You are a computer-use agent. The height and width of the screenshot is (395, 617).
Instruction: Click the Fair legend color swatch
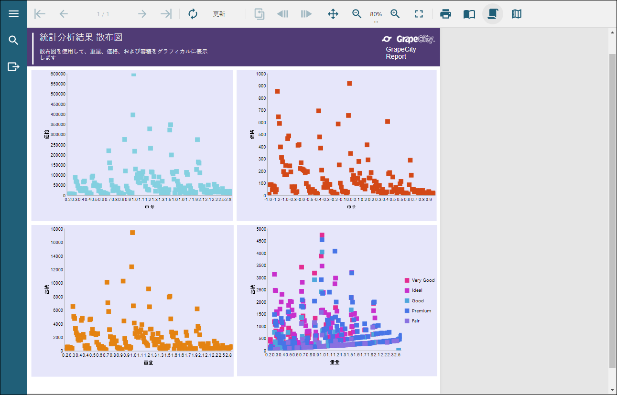pyautogui.click(x=407, y=321)
